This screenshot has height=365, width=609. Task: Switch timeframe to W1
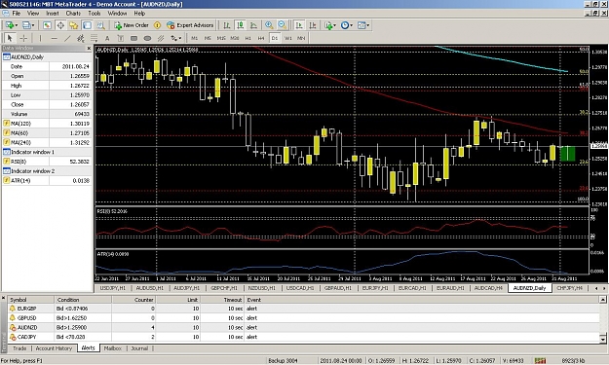pos(287,38)
